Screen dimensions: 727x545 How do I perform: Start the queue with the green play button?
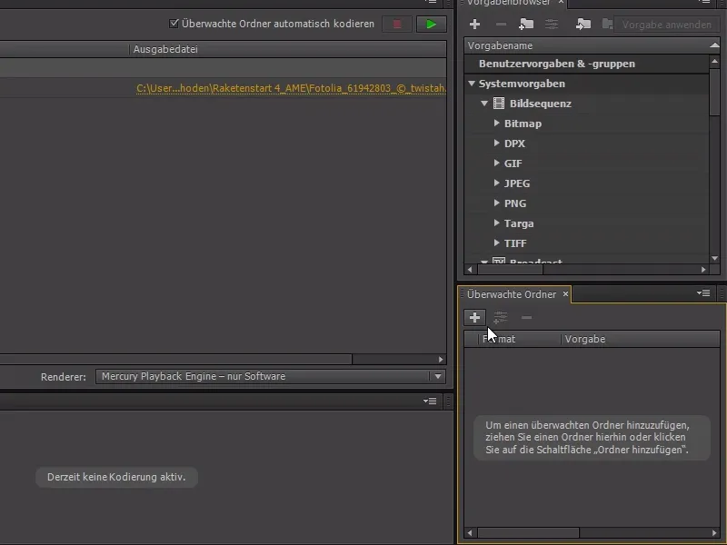431,25
